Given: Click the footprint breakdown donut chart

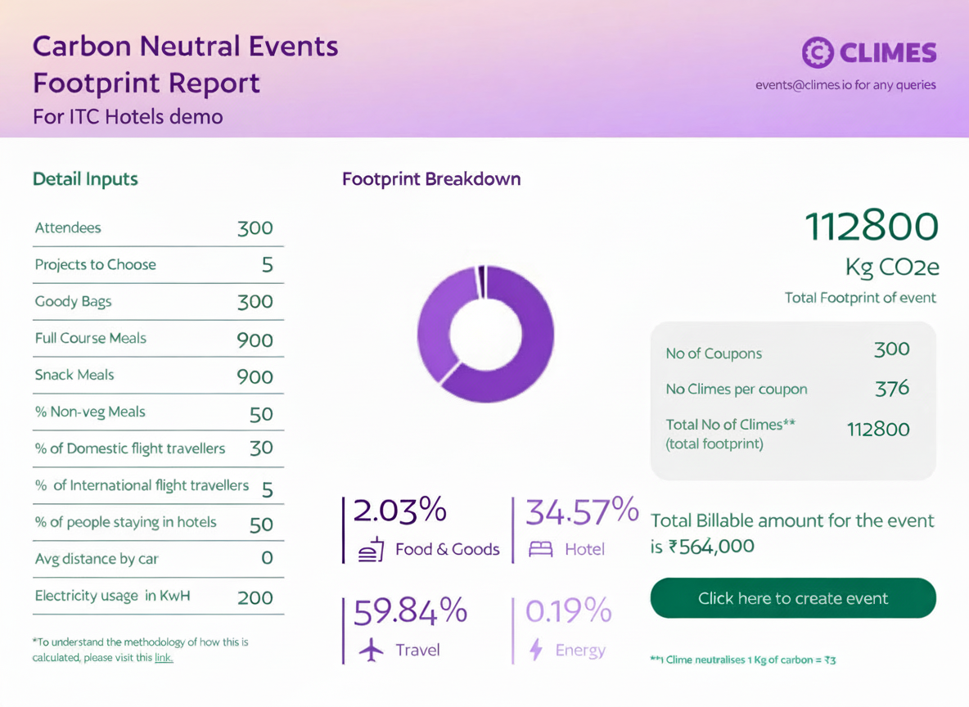Looking at the screenshot, I should pos(486,334).
